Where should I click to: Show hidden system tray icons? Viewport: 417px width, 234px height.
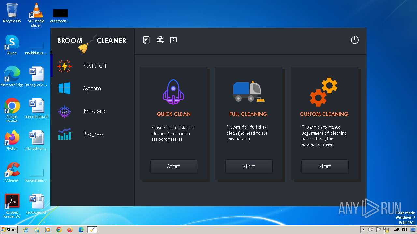point(363,230)
